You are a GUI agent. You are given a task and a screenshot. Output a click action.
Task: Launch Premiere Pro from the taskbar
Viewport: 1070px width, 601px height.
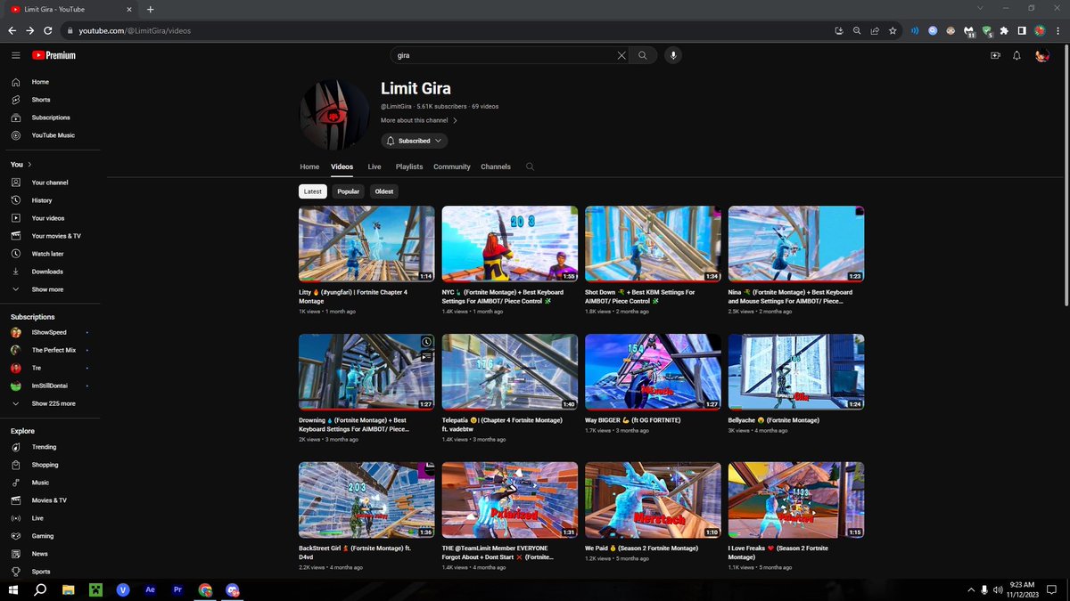177,589
